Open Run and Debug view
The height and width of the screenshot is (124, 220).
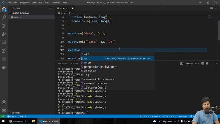pyautogui.click(x=4, y=34)
